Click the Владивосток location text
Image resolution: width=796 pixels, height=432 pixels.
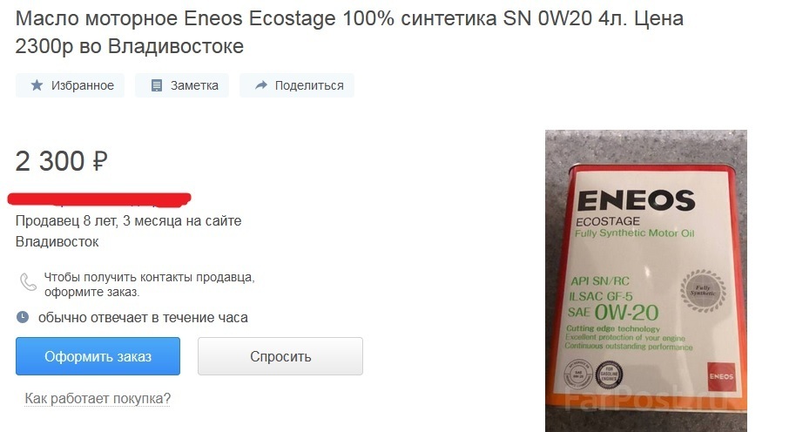pyautogui.click(x=57, y=241)
